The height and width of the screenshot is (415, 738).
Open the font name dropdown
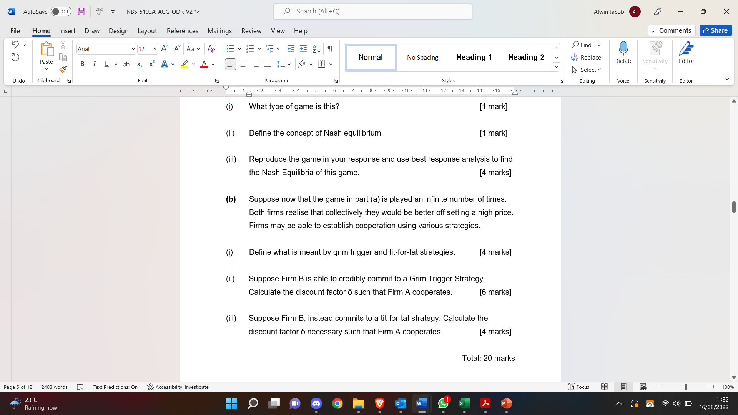coord(133,49)
